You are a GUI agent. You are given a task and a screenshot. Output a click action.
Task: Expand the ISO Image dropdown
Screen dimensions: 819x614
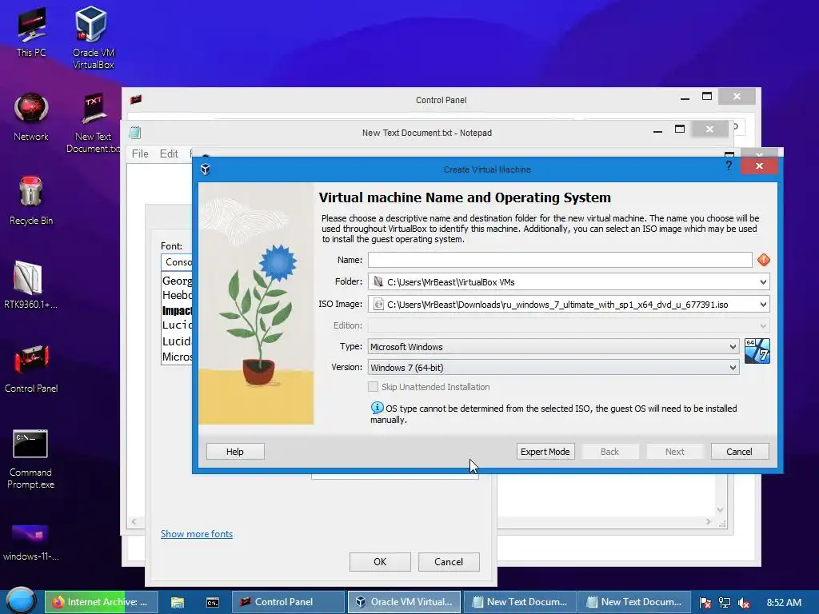click(762, 305)
